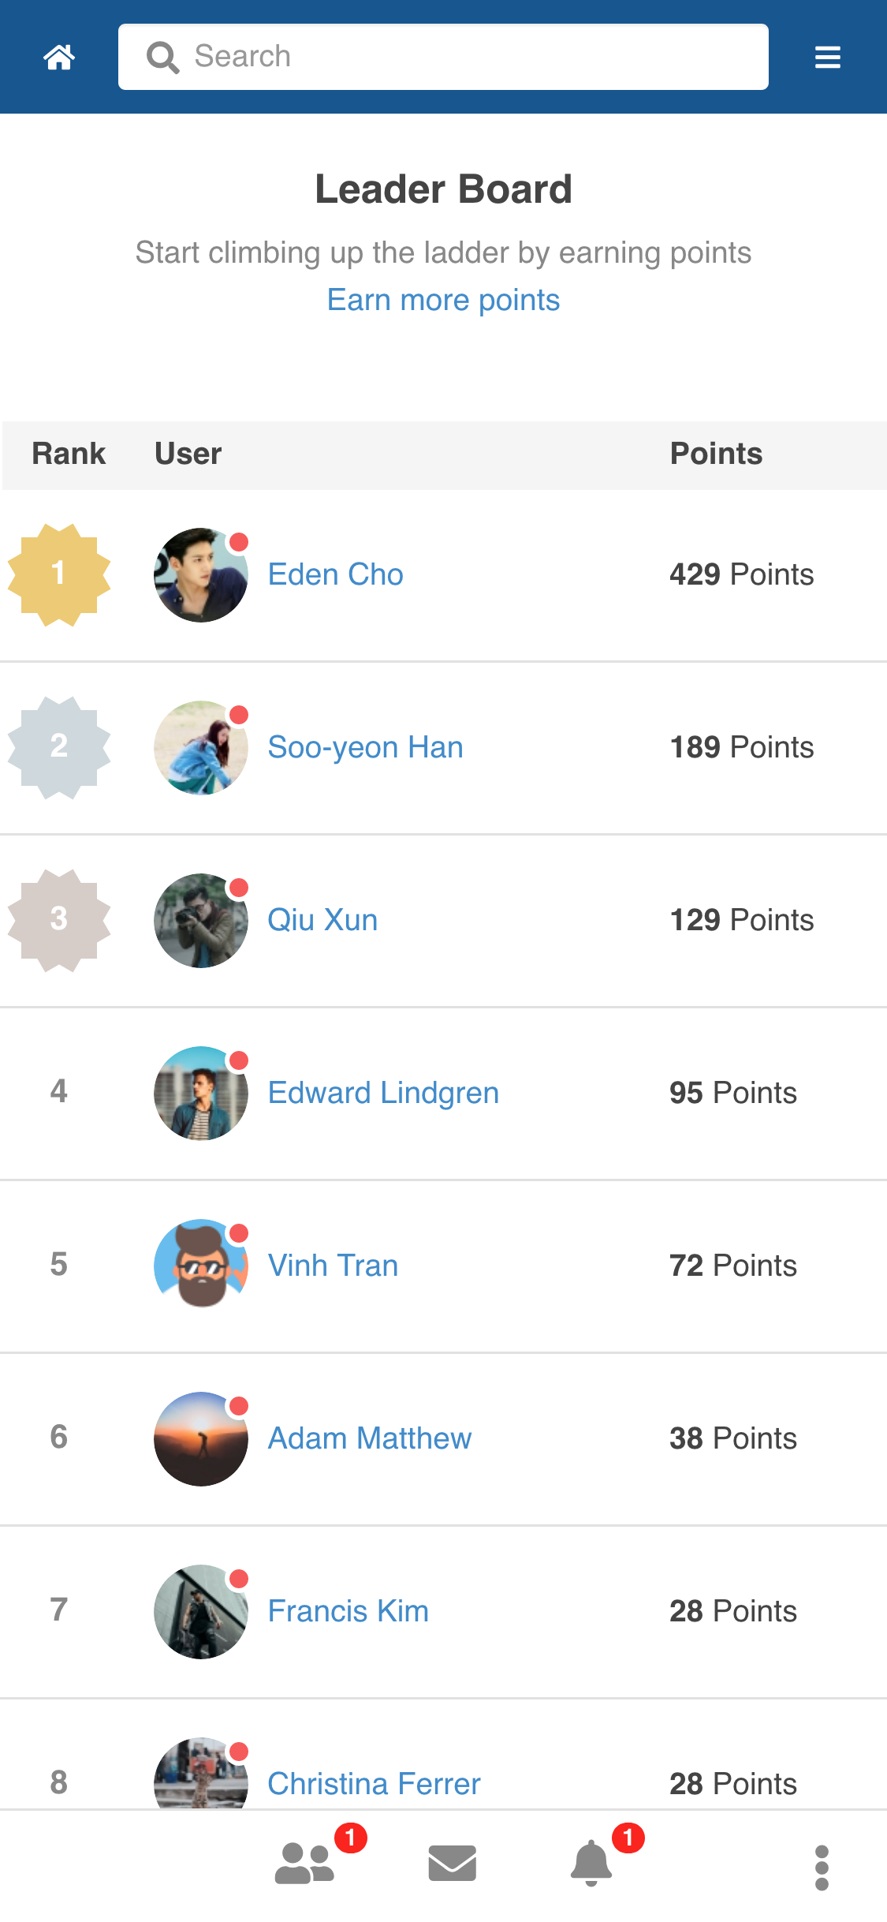This screenshot has width=887, height=1922.
Task: Click the search magnifier icon
Action: click(x=162, y=57)
